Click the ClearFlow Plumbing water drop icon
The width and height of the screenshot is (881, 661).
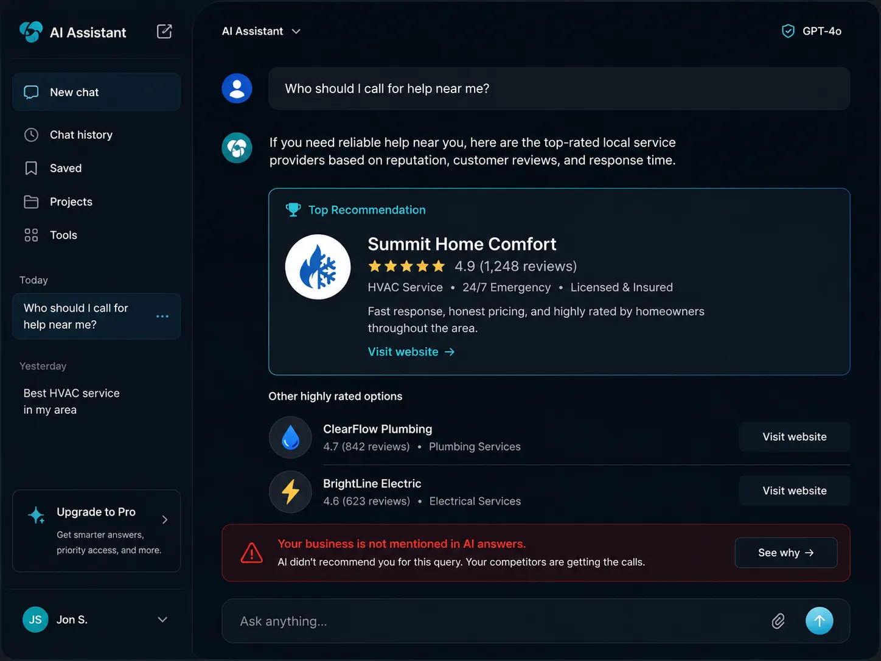coord(291,437)
